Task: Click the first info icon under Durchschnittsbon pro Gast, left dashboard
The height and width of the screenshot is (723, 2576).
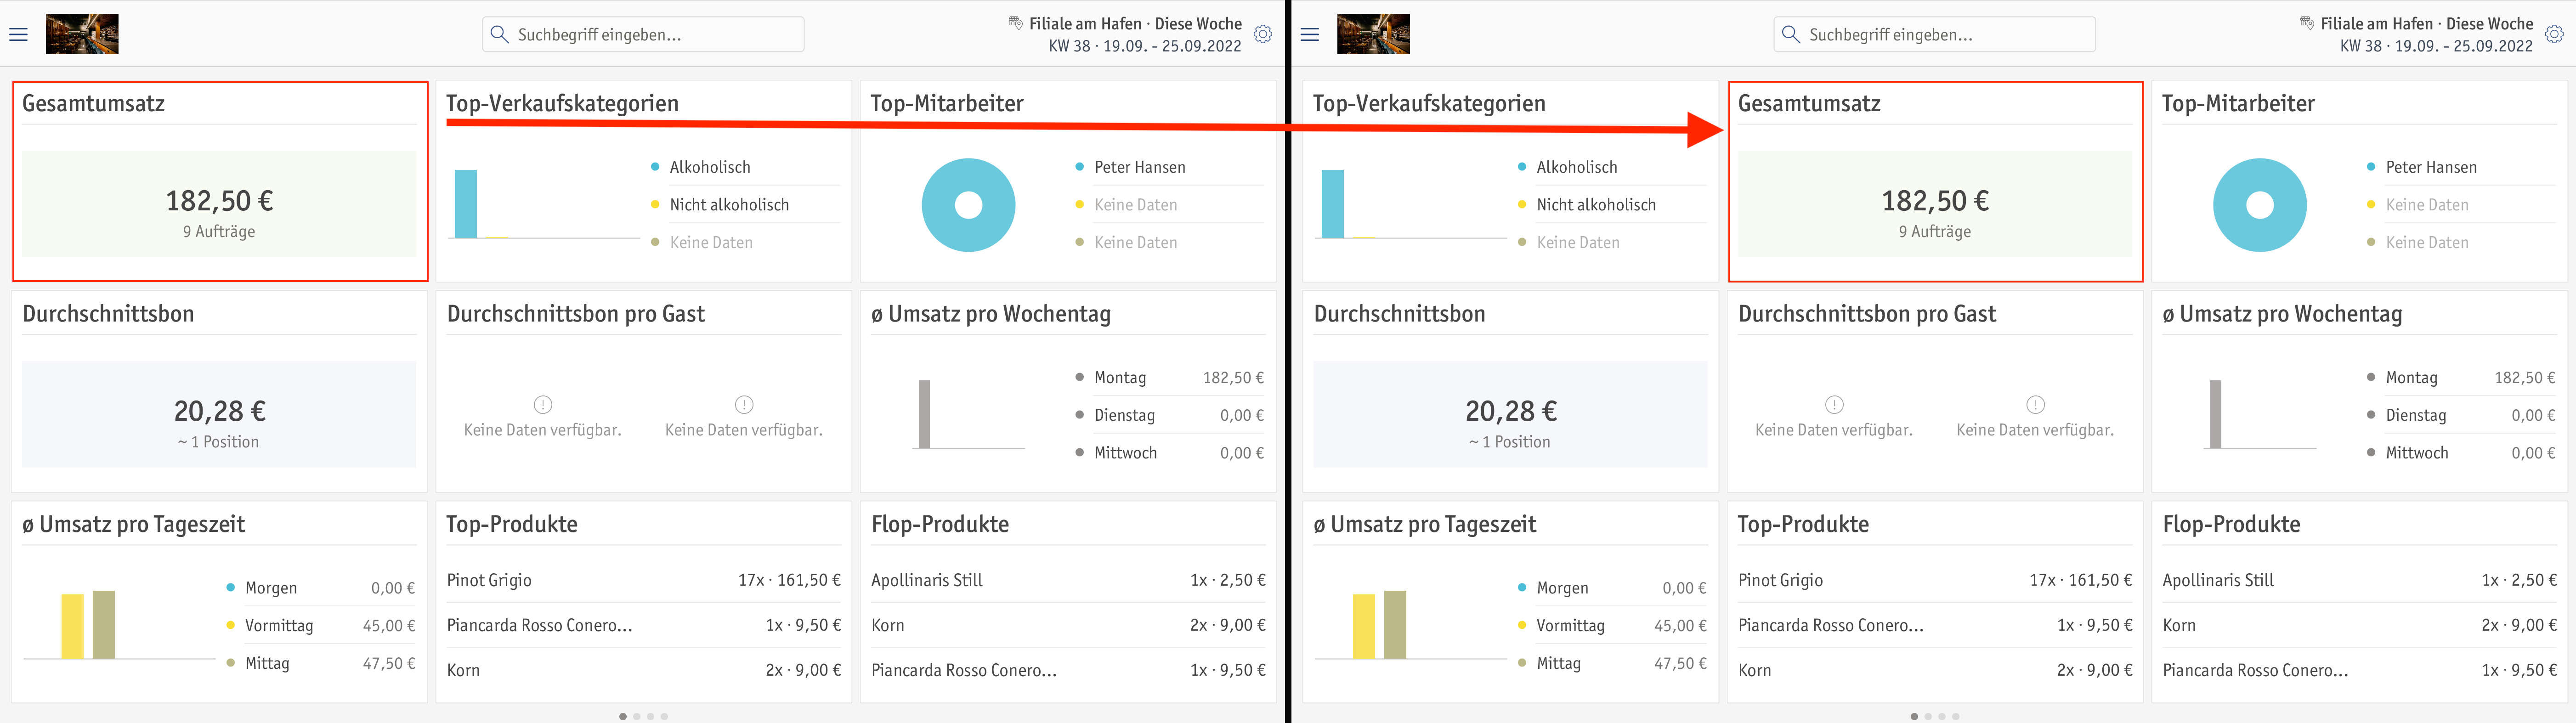Action: click(543, 404)
